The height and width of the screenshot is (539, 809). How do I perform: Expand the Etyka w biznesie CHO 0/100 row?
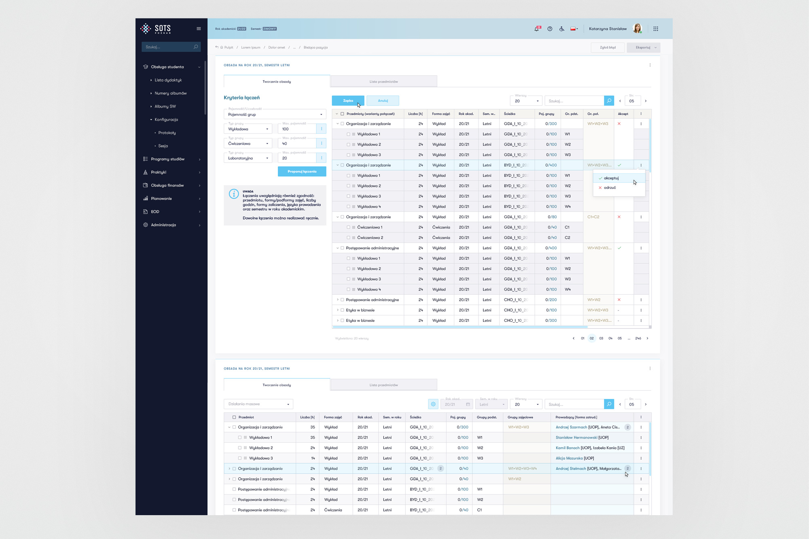(x=338, y=310)
